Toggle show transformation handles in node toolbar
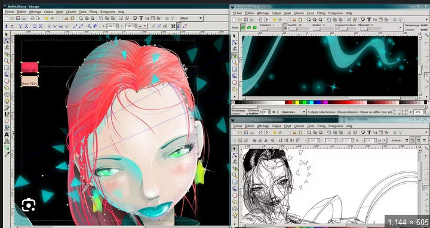The height and width of the screenshot is (228, 430). pyautogui.click(x=173, y=26)
